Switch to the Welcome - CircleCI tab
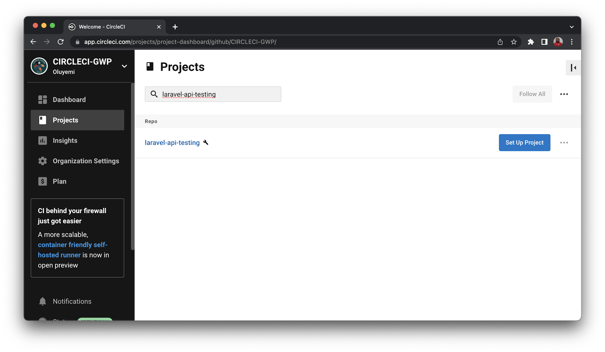605x352 pixels. [102, 27]
